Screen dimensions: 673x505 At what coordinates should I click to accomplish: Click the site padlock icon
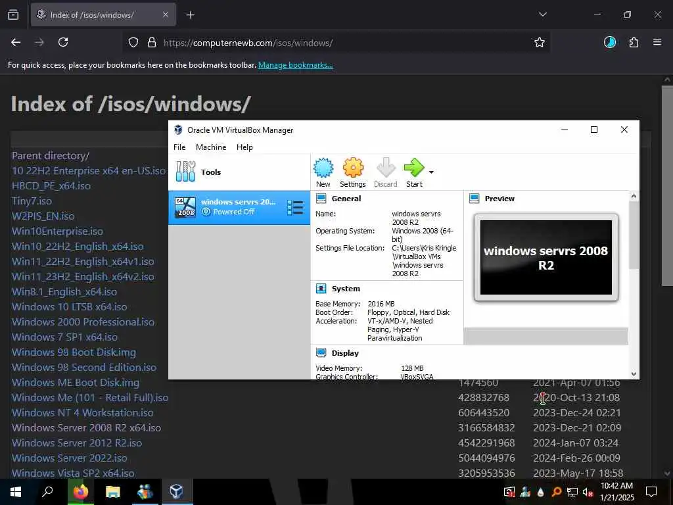pos(152,43)
